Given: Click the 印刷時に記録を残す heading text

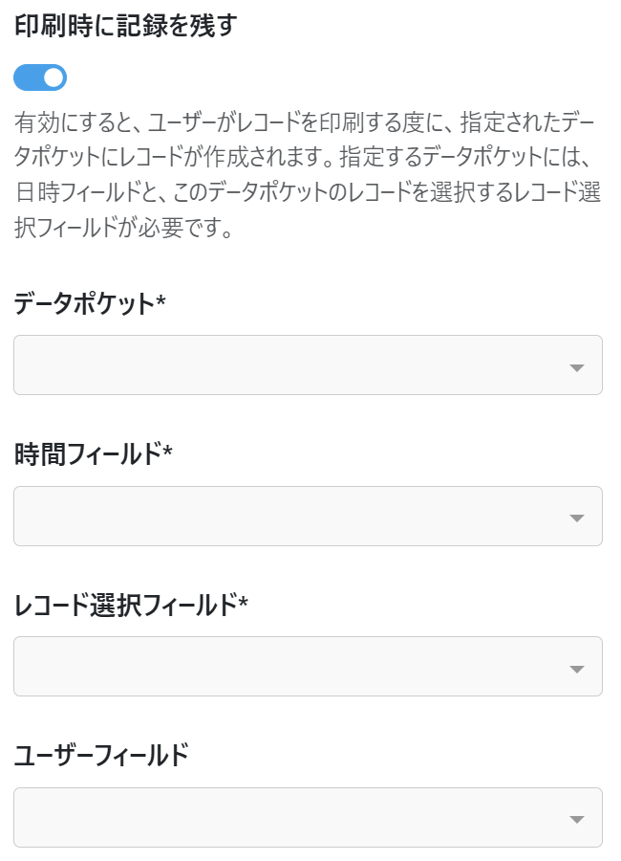Looking at the screenshot, I should coord(125,26).
